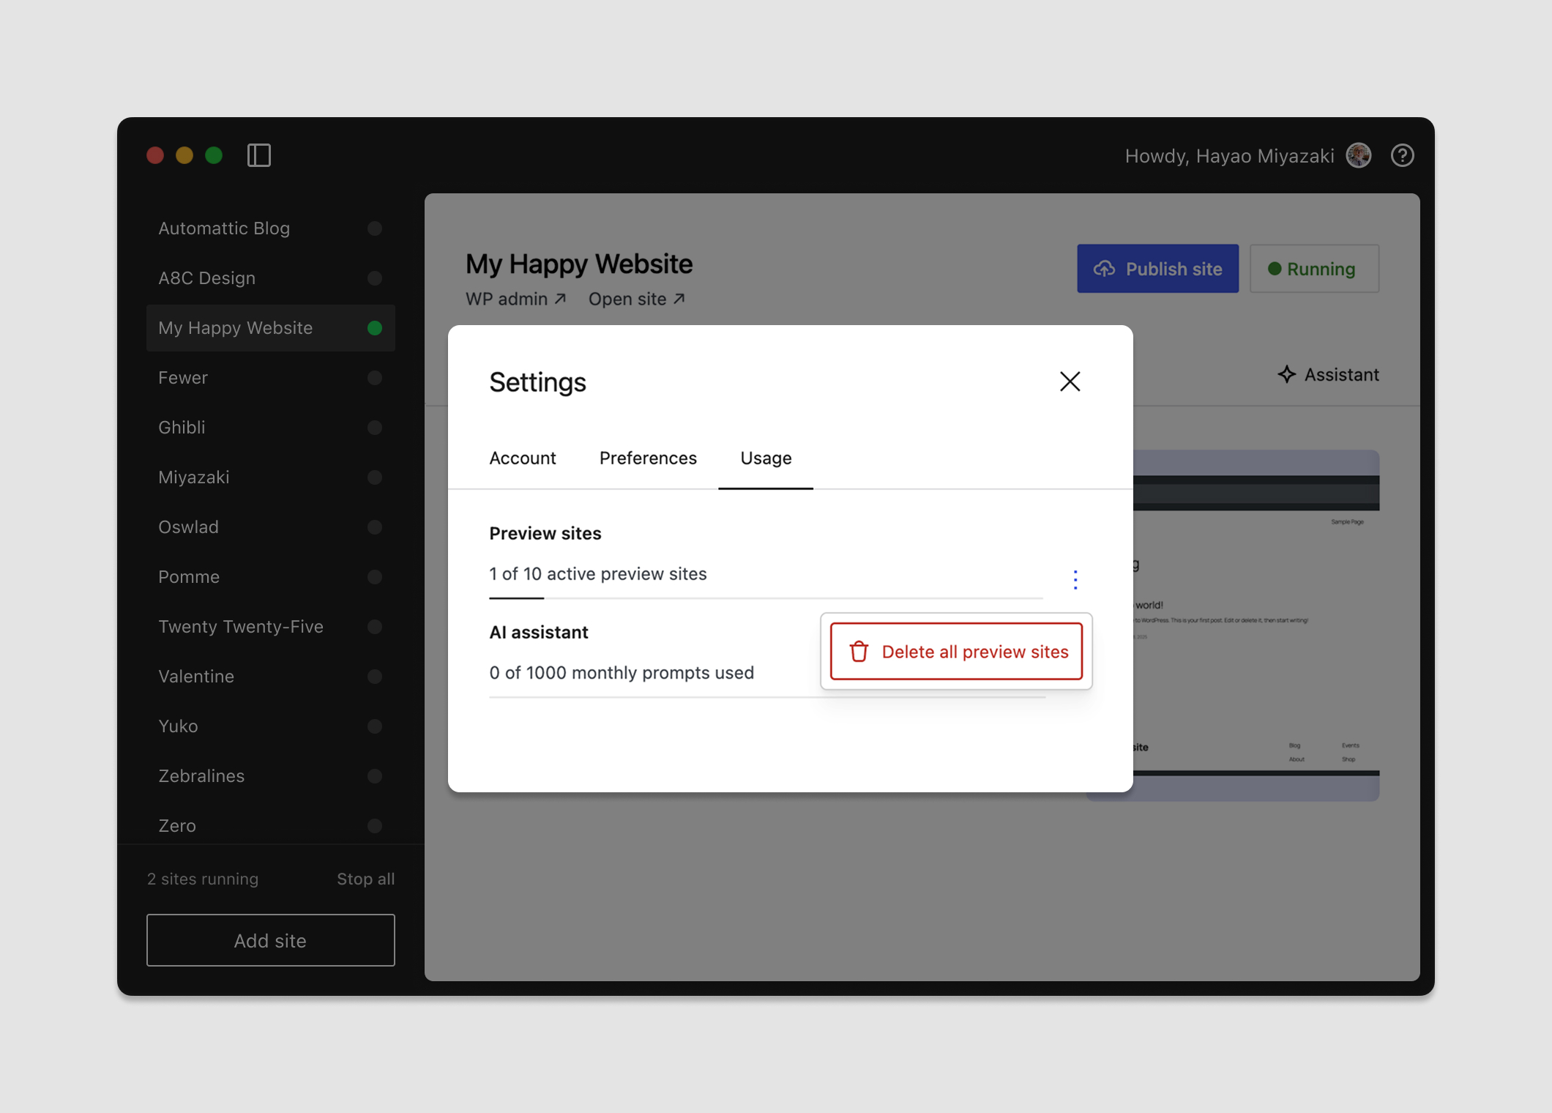Open the three-dot preview sites menu

pos(1075,579)
